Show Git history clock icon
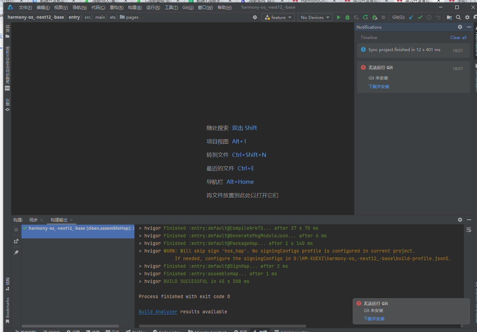The height and width of the screenshot is (332, 477). [429, 17]
